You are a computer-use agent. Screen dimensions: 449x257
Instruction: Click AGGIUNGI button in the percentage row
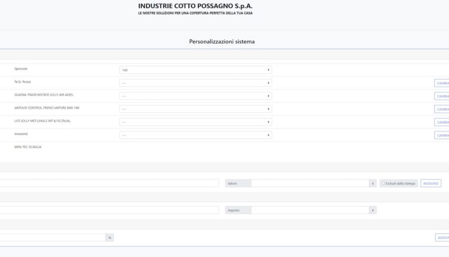point(442,237)
